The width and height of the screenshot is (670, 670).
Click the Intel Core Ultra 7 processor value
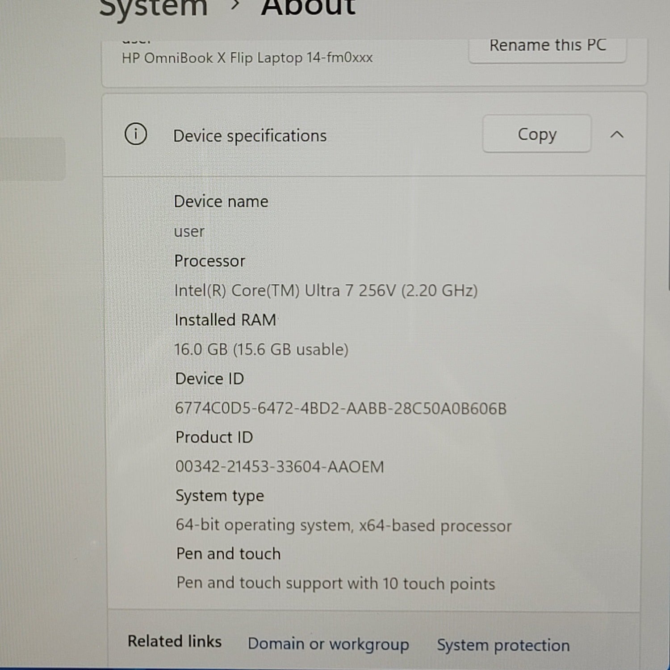326,291
